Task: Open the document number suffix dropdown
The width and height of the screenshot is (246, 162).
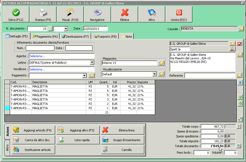Action: point(66,29)
